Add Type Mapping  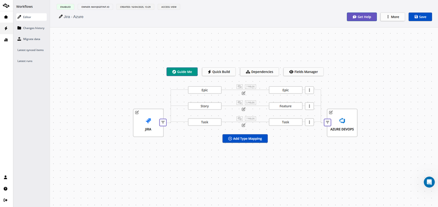coord(245,139)
